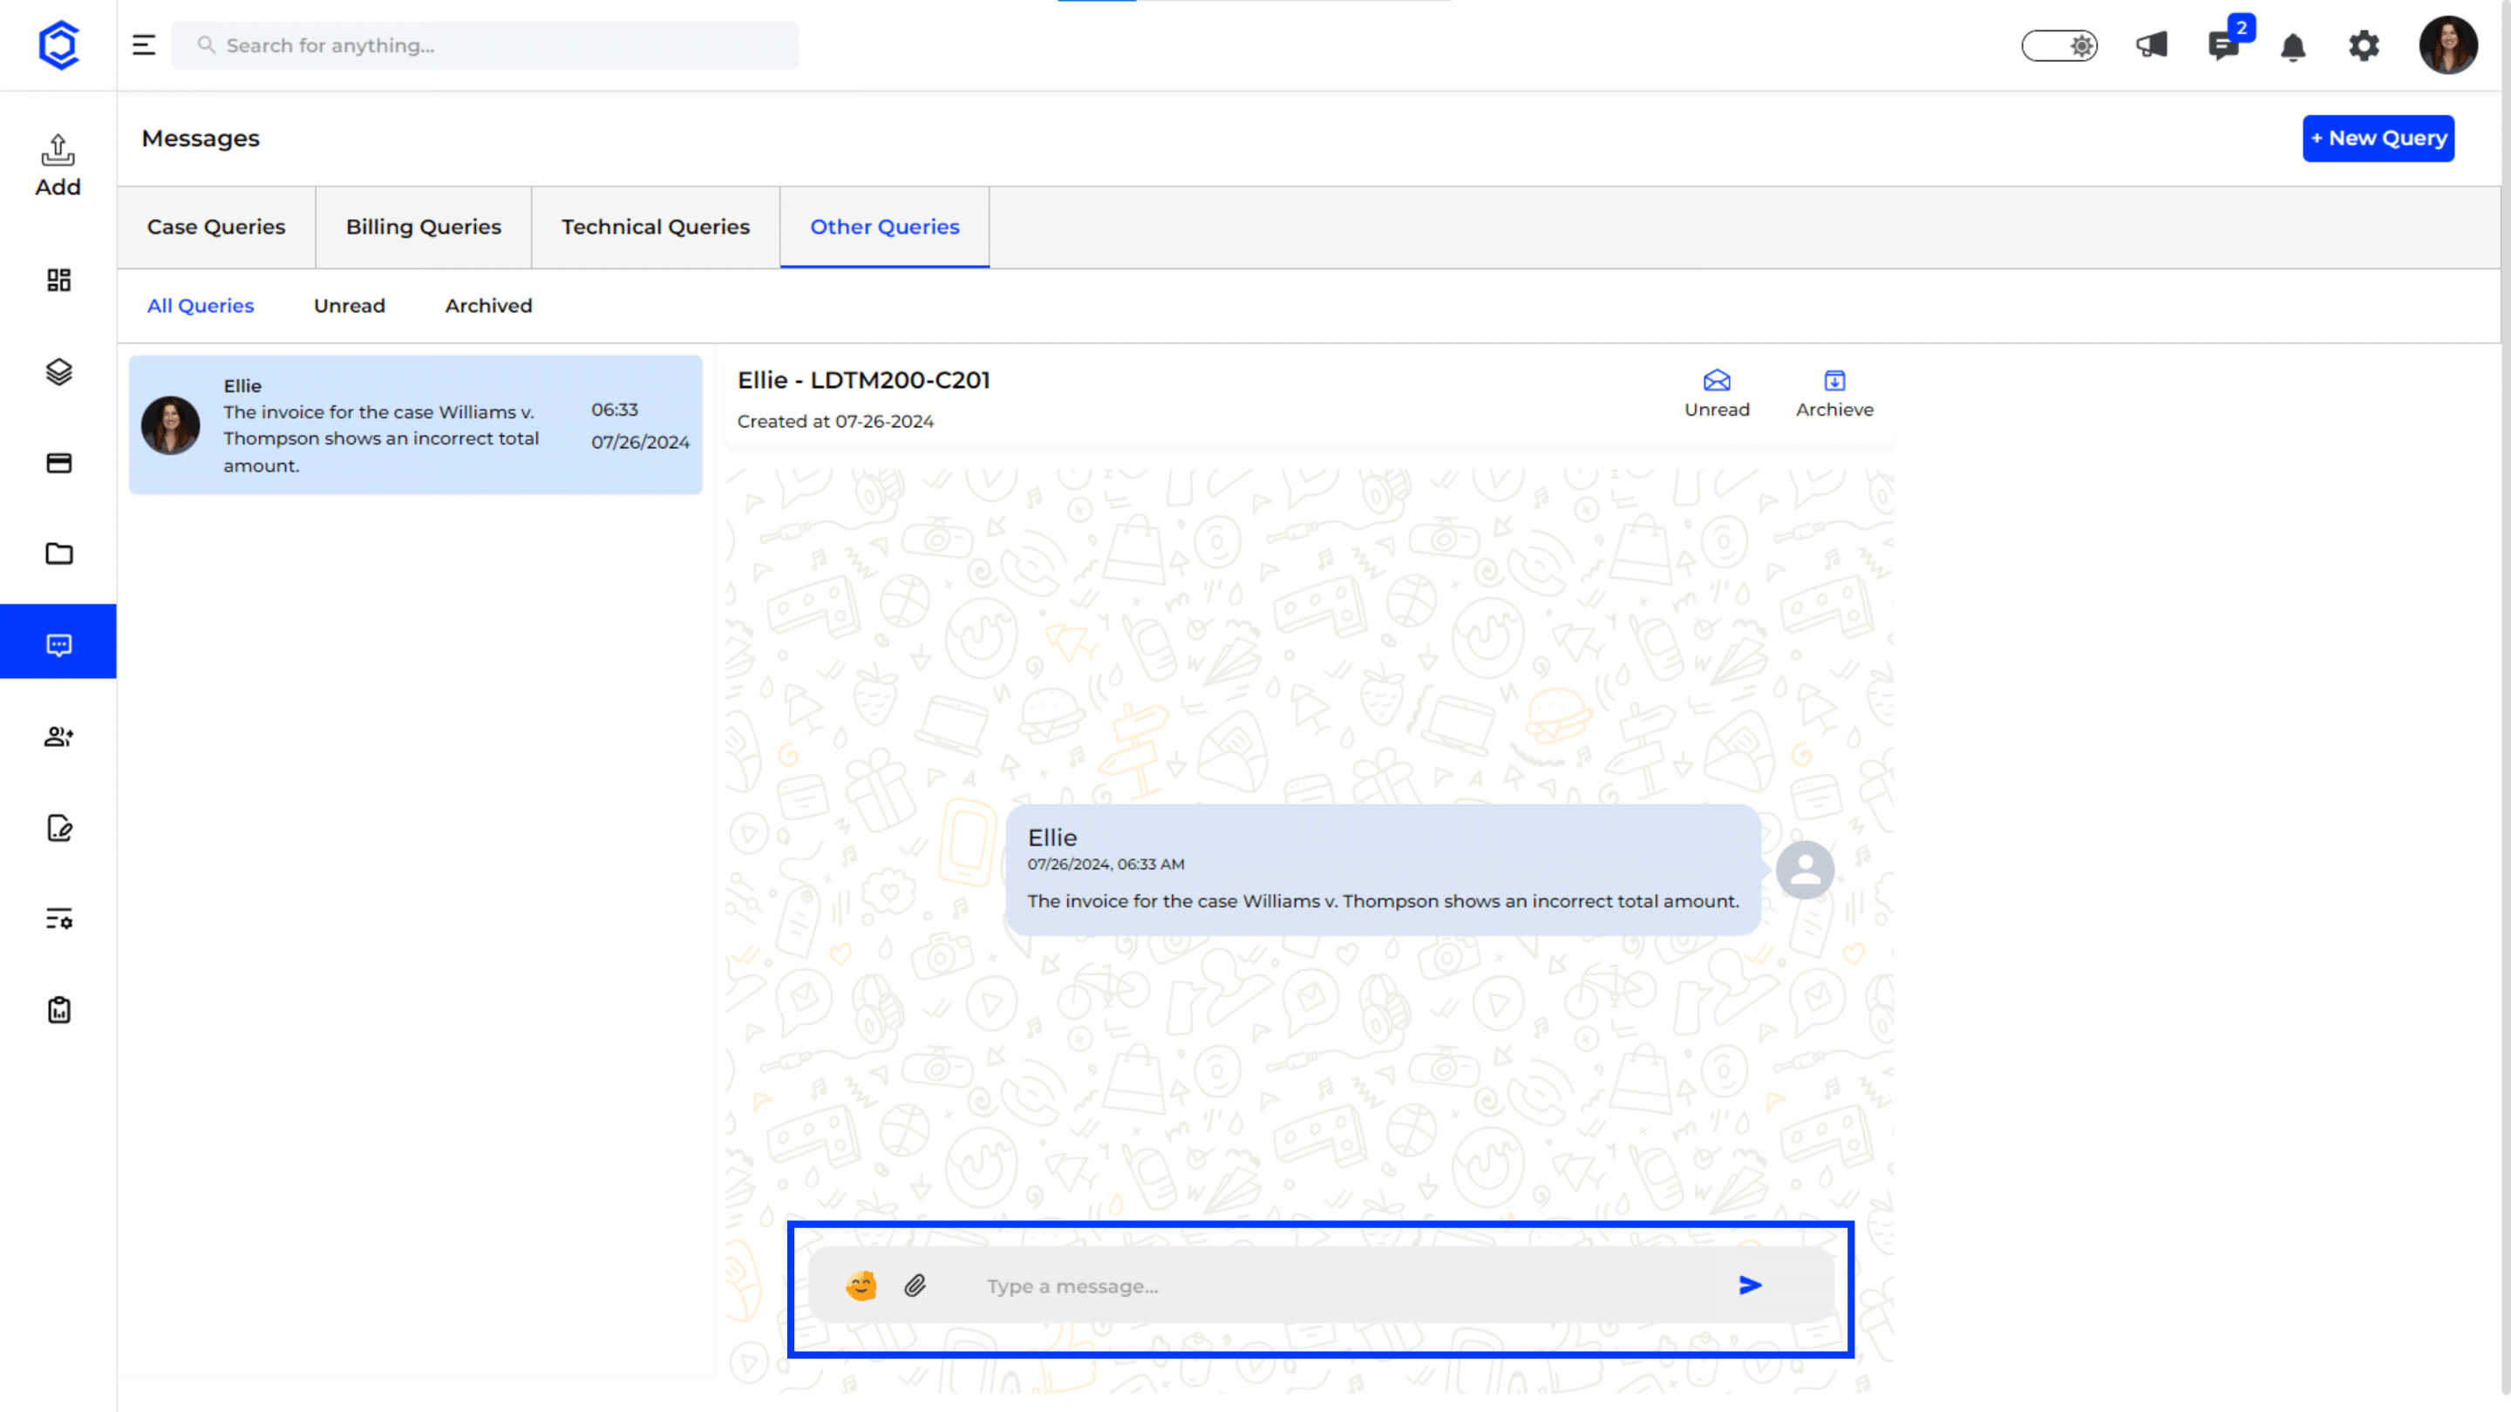Click the Type a message input
Screen dimensions: 2511x1412
click(x=1321, y=1286)
